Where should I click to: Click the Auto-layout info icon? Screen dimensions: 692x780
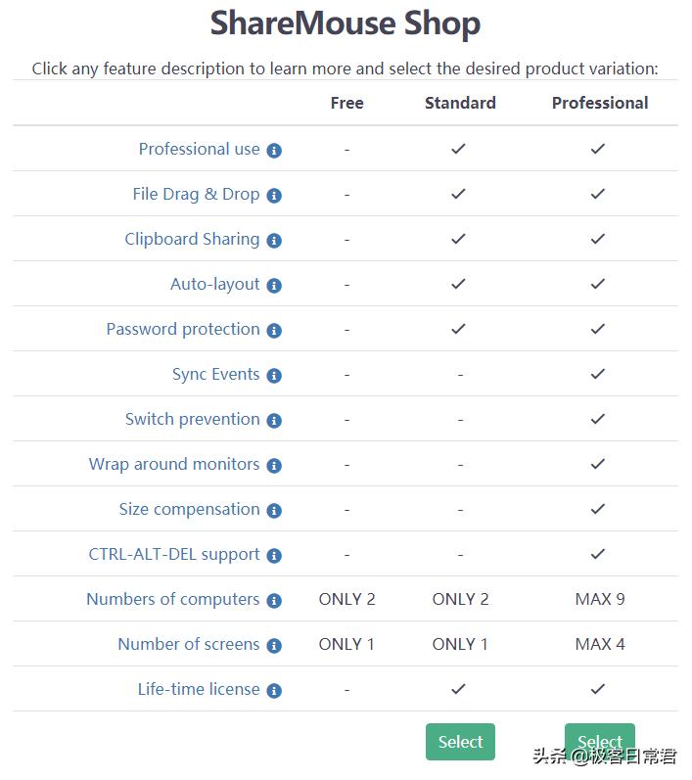pos(274,286)
